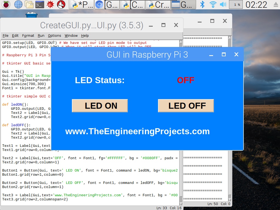Maximize the GUI in Raspberry Pi 3 window
The image size is (280, 210).
coord(224,55)
